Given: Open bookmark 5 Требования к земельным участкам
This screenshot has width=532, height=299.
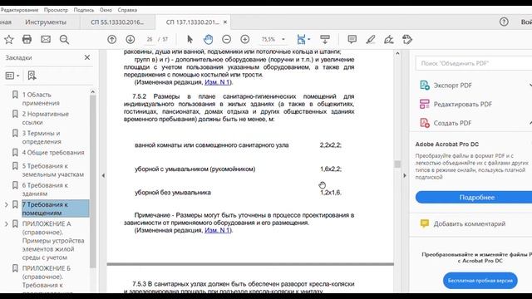Looking at the screenshot, I should [x=53, y=170].
